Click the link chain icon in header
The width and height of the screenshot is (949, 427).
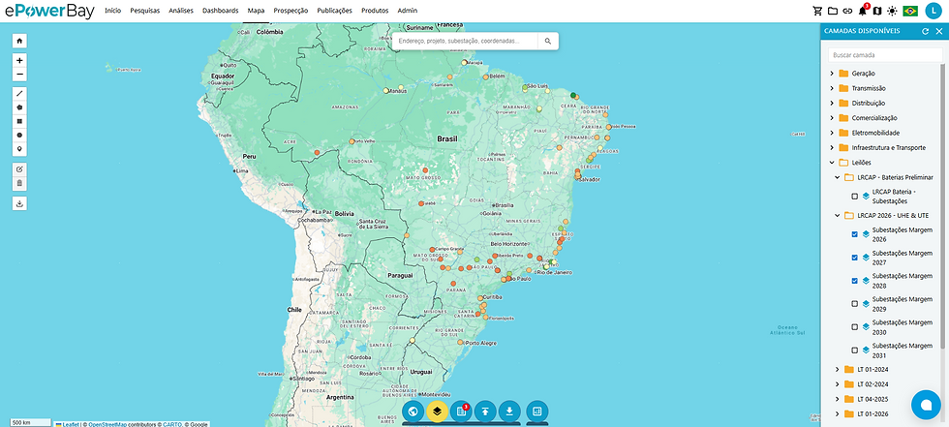pos(848,11)
